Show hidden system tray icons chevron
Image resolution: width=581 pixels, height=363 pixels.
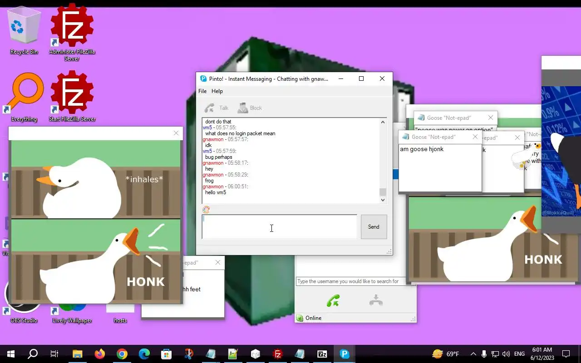(x=473, y=354)
